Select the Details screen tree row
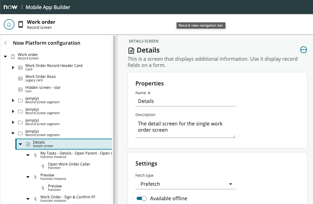Viewport: 313px width, 204px height. pos(64,144)
